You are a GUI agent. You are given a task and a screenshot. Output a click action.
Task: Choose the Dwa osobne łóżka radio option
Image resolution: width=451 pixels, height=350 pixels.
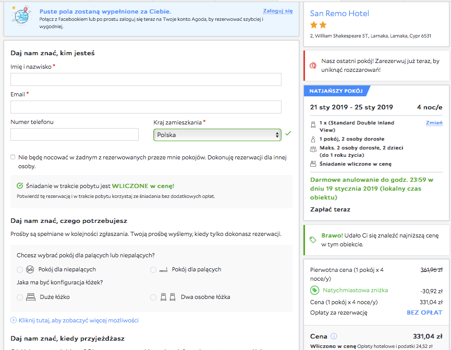tap(153, 297)
